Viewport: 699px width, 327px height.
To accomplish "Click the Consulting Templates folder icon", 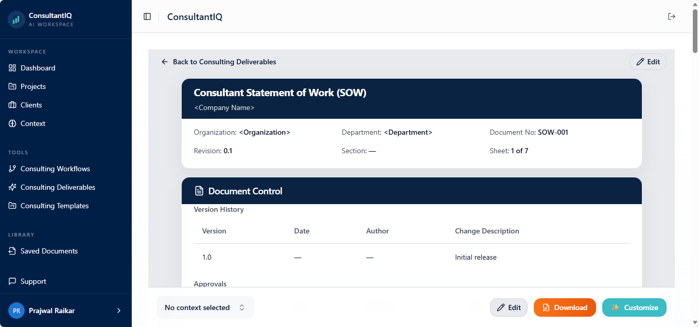I will (12, 206).
